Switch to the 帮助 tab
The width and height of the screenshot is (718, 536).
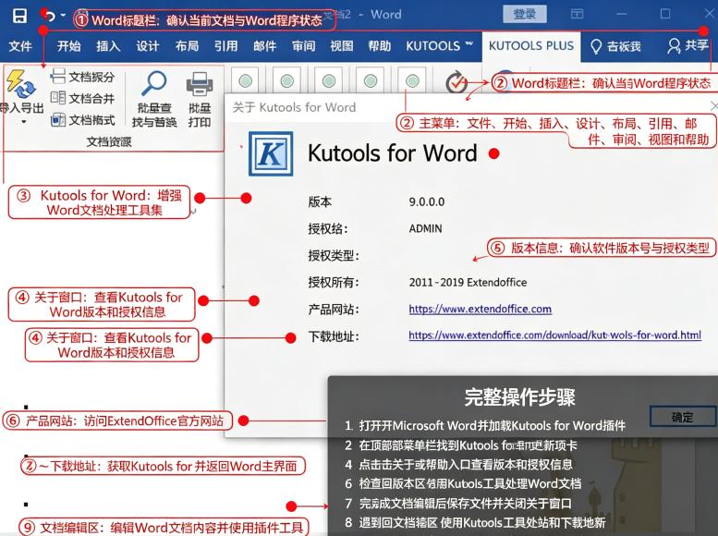[x=380, y=46]
